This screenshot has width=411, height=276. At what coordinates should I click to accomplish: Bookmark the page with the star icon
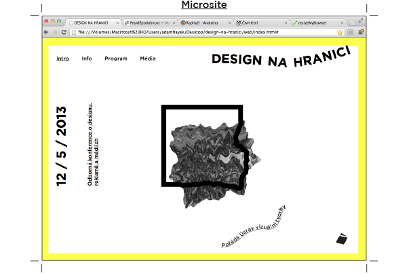click(x=340, y=32)
